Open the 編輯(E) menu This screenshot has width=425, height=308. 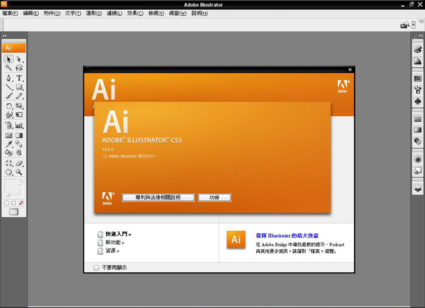click(31, 13)
